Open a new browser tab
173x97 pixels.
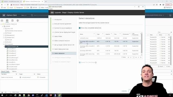pos(46,2)
